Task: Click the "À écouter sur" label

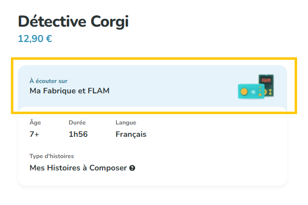Action: (x=49, y=81)
